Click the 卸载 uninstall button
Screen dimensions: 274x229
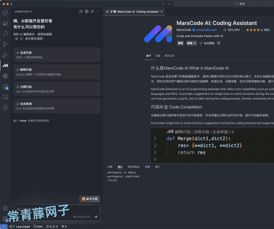click(190, 43)
